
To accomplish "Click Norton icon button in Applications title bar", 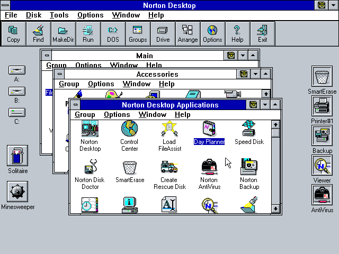I will (x=253, y=105).
